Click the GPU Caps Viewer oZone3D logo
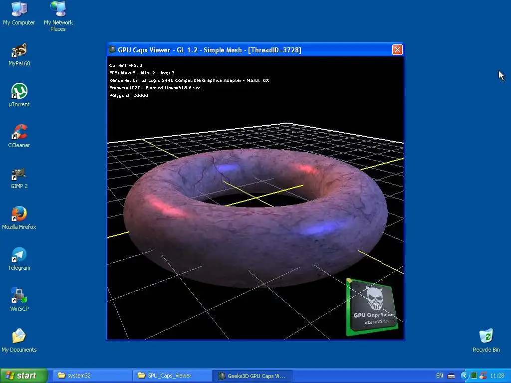The image size is (511, 383). [x=372, y=307]
